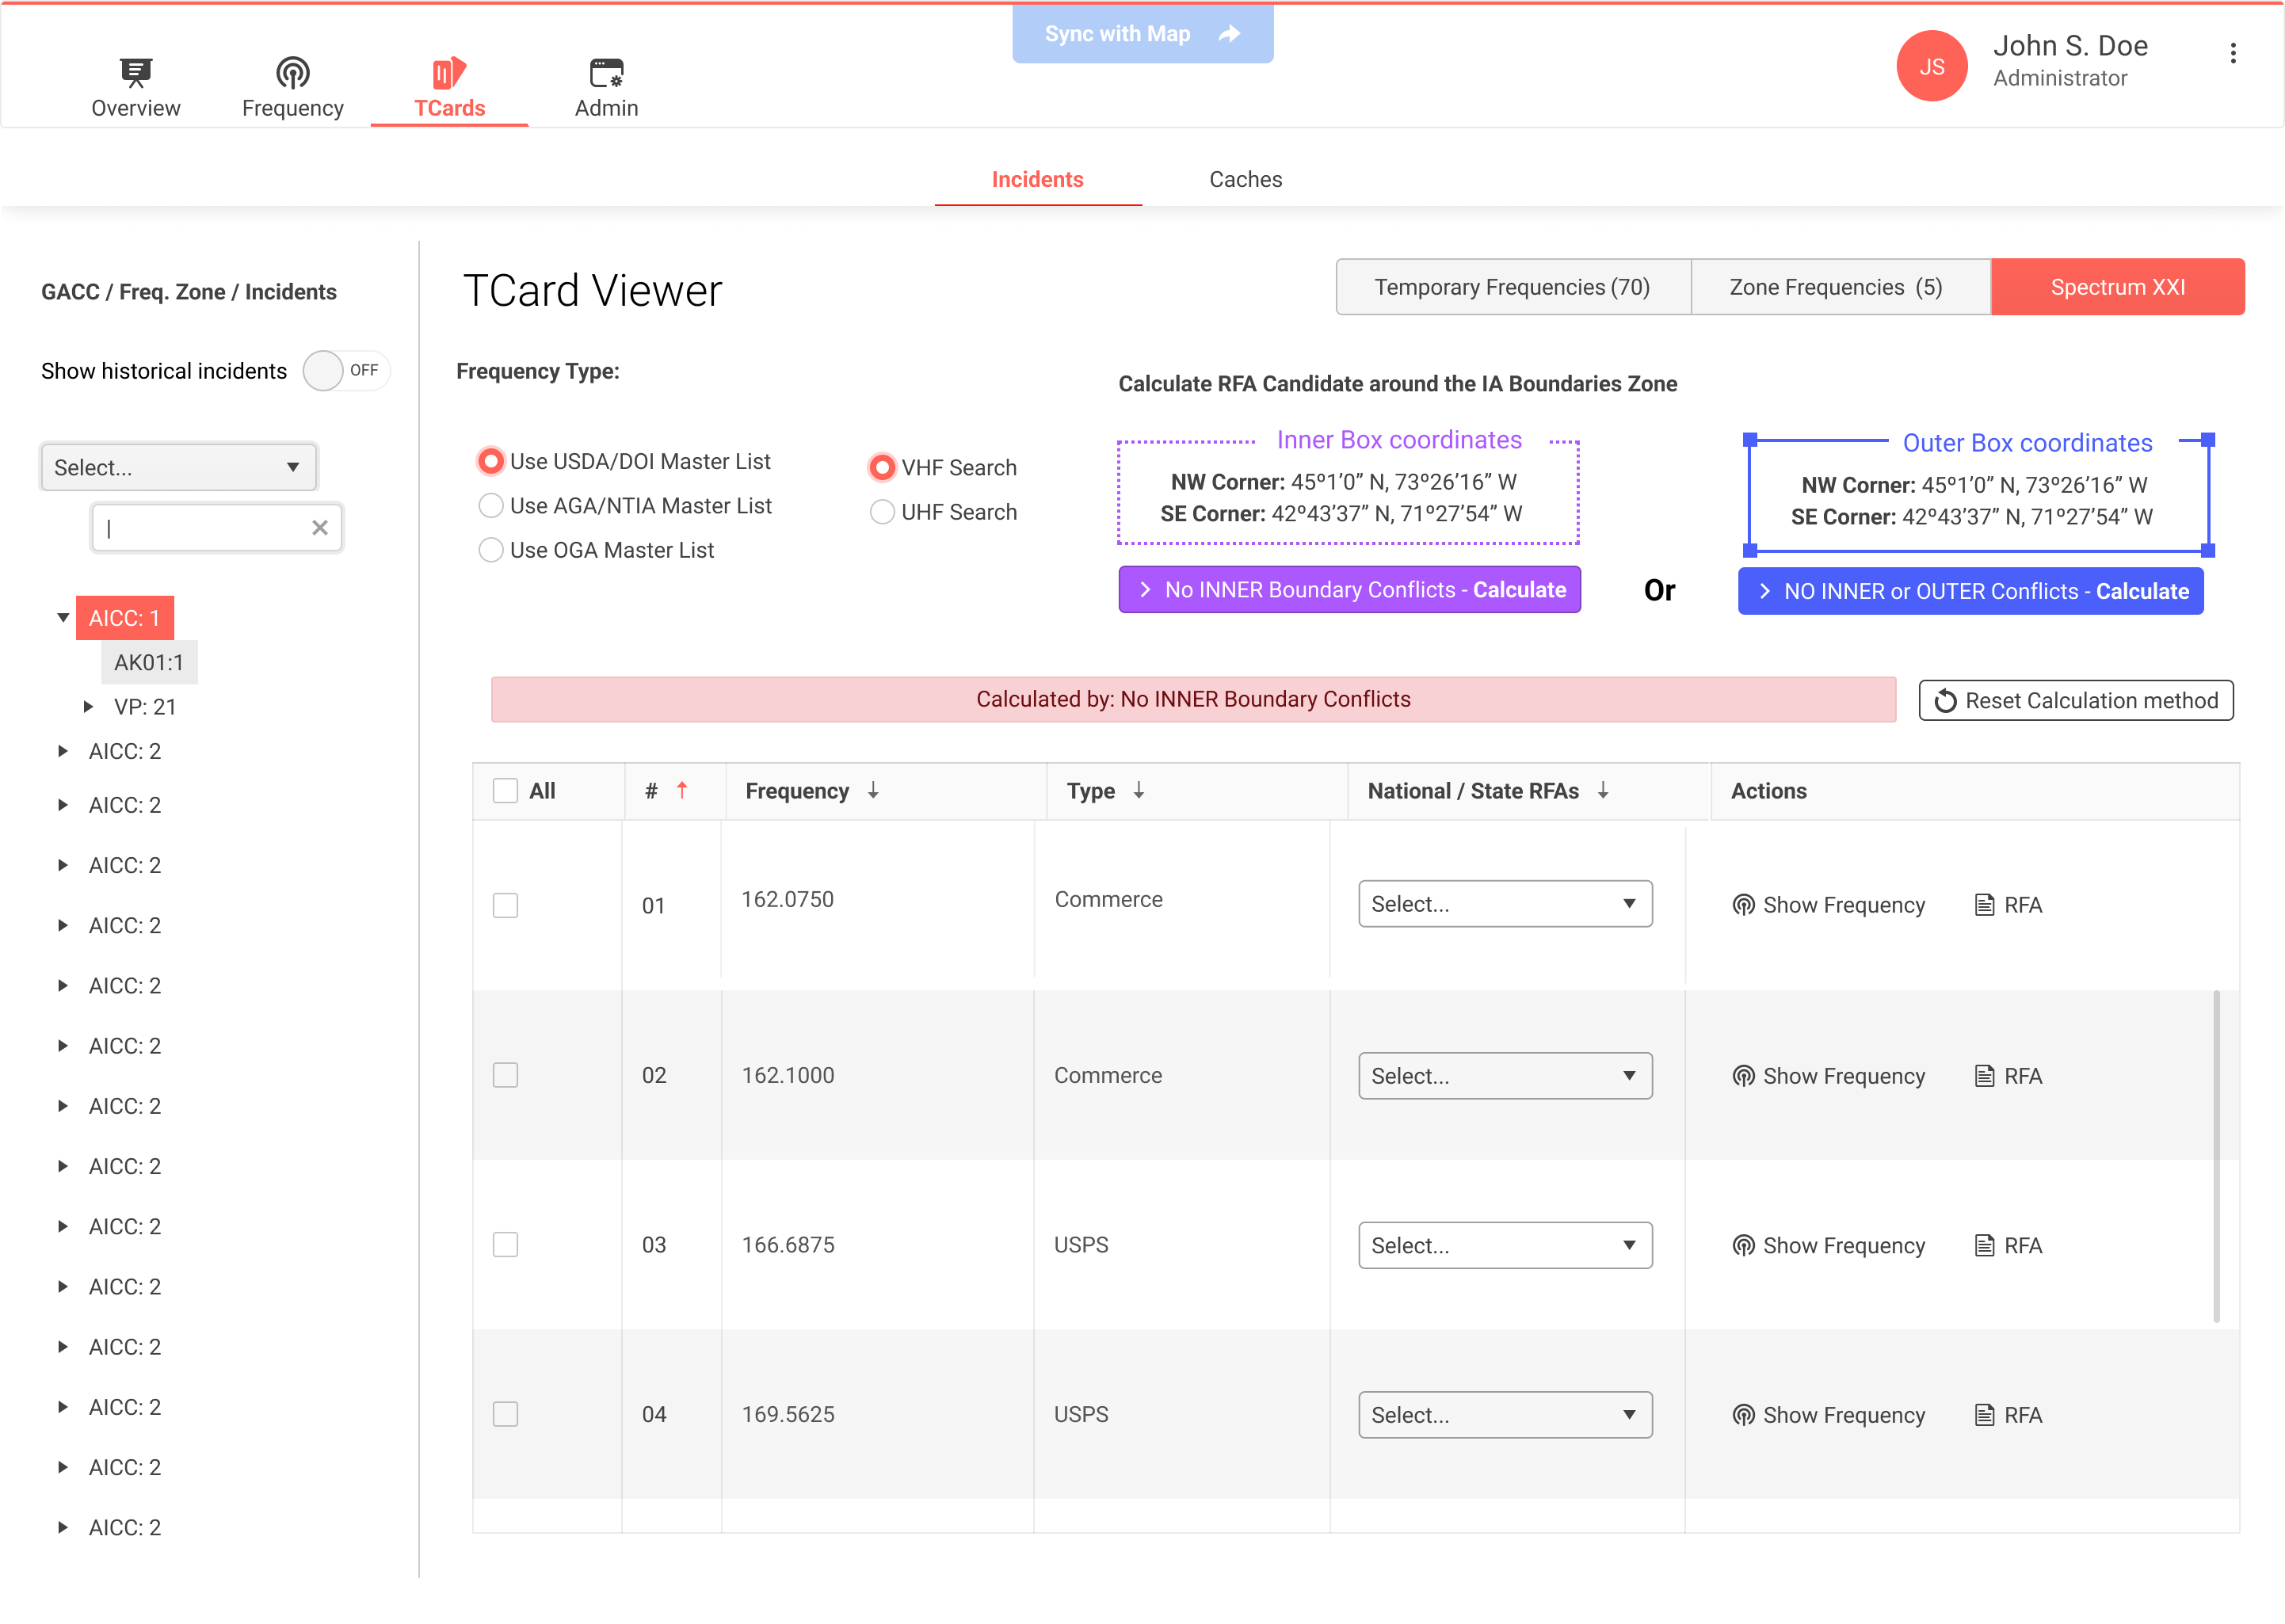The height and width of the screenshot is (1624, 2285).
Task: Expand the VP: 21 tree node
Action: pyautogui.click(x=89, y=707)
